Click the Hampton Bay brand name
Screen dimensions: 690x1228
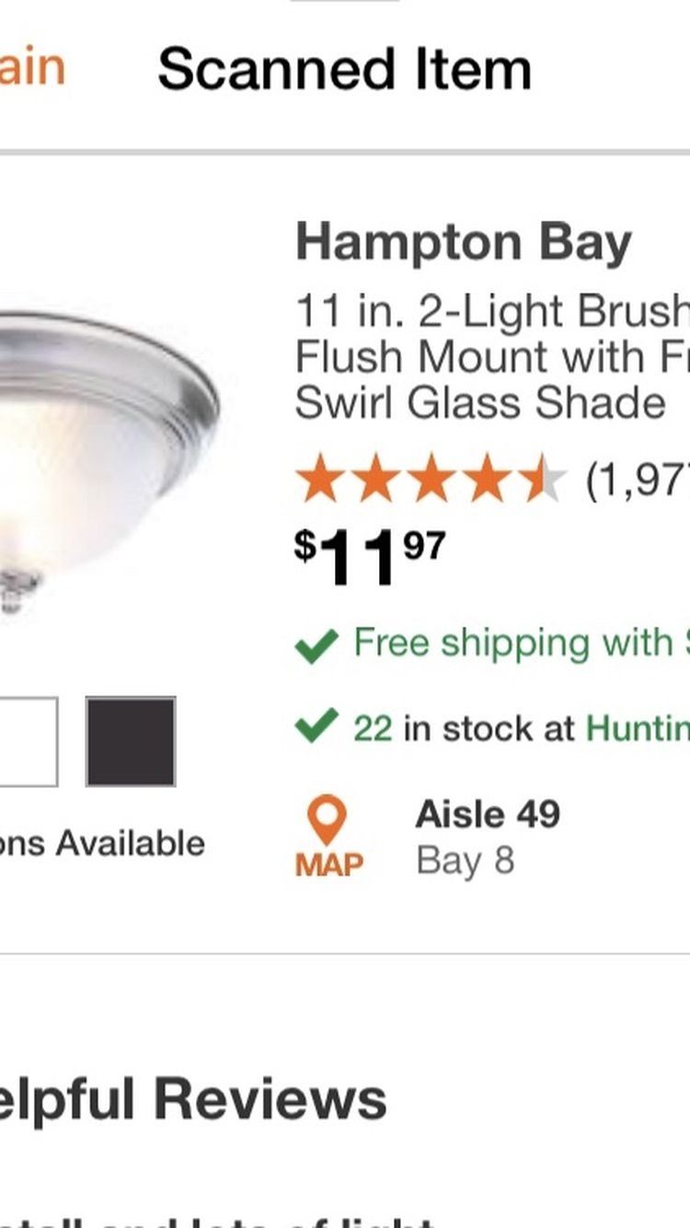[464, 243]
